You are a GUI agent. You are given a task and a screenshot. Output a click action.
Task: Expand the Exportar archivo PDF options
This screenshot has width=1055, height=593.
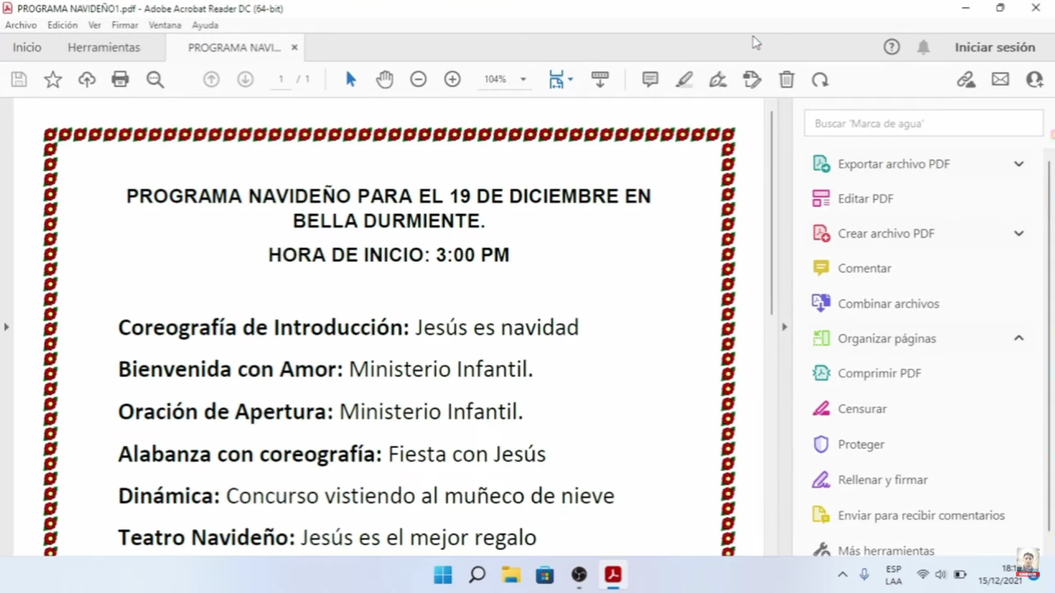pyautogui.click(x=1019, y=164)
